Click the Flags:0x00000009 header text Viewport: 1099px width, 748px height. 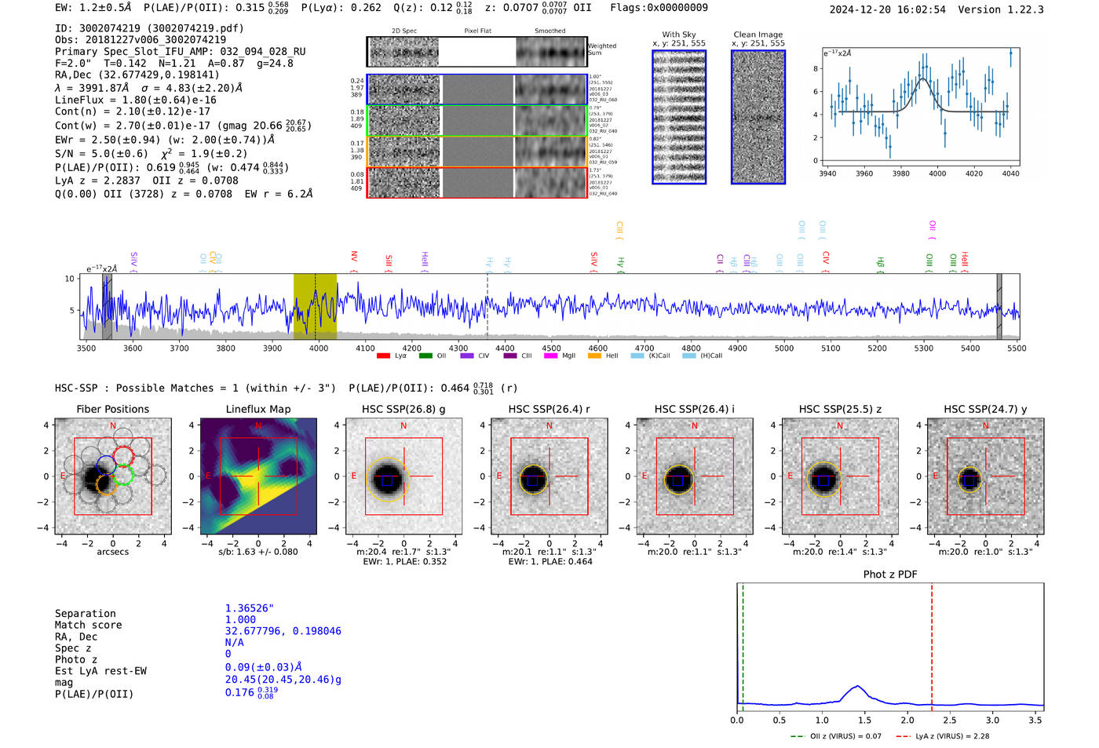click(659, 8)
